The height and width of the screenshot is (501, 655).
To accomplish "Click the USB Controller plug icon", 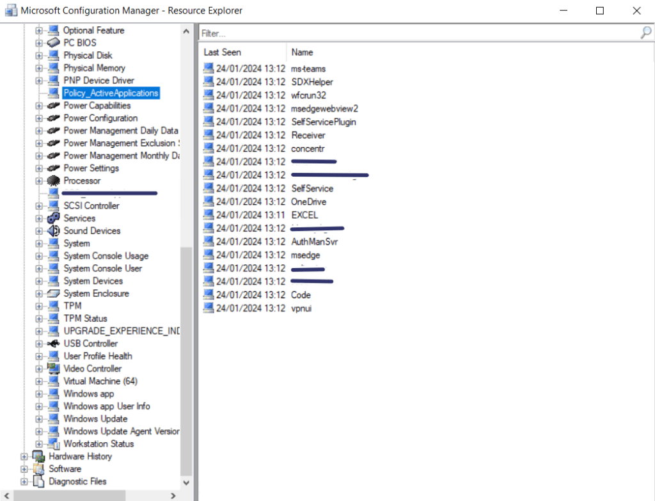I will click(x=54, y=344).
